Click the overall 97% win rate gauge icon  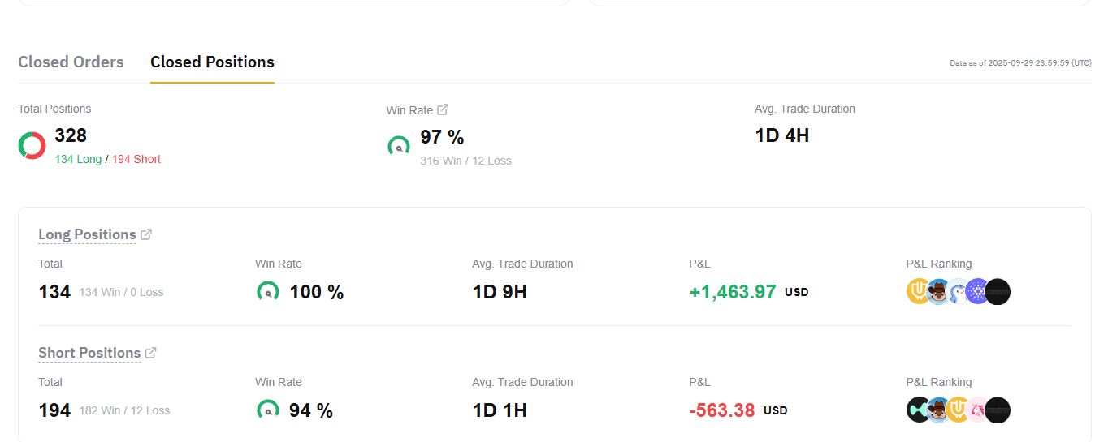coord(399,146)
